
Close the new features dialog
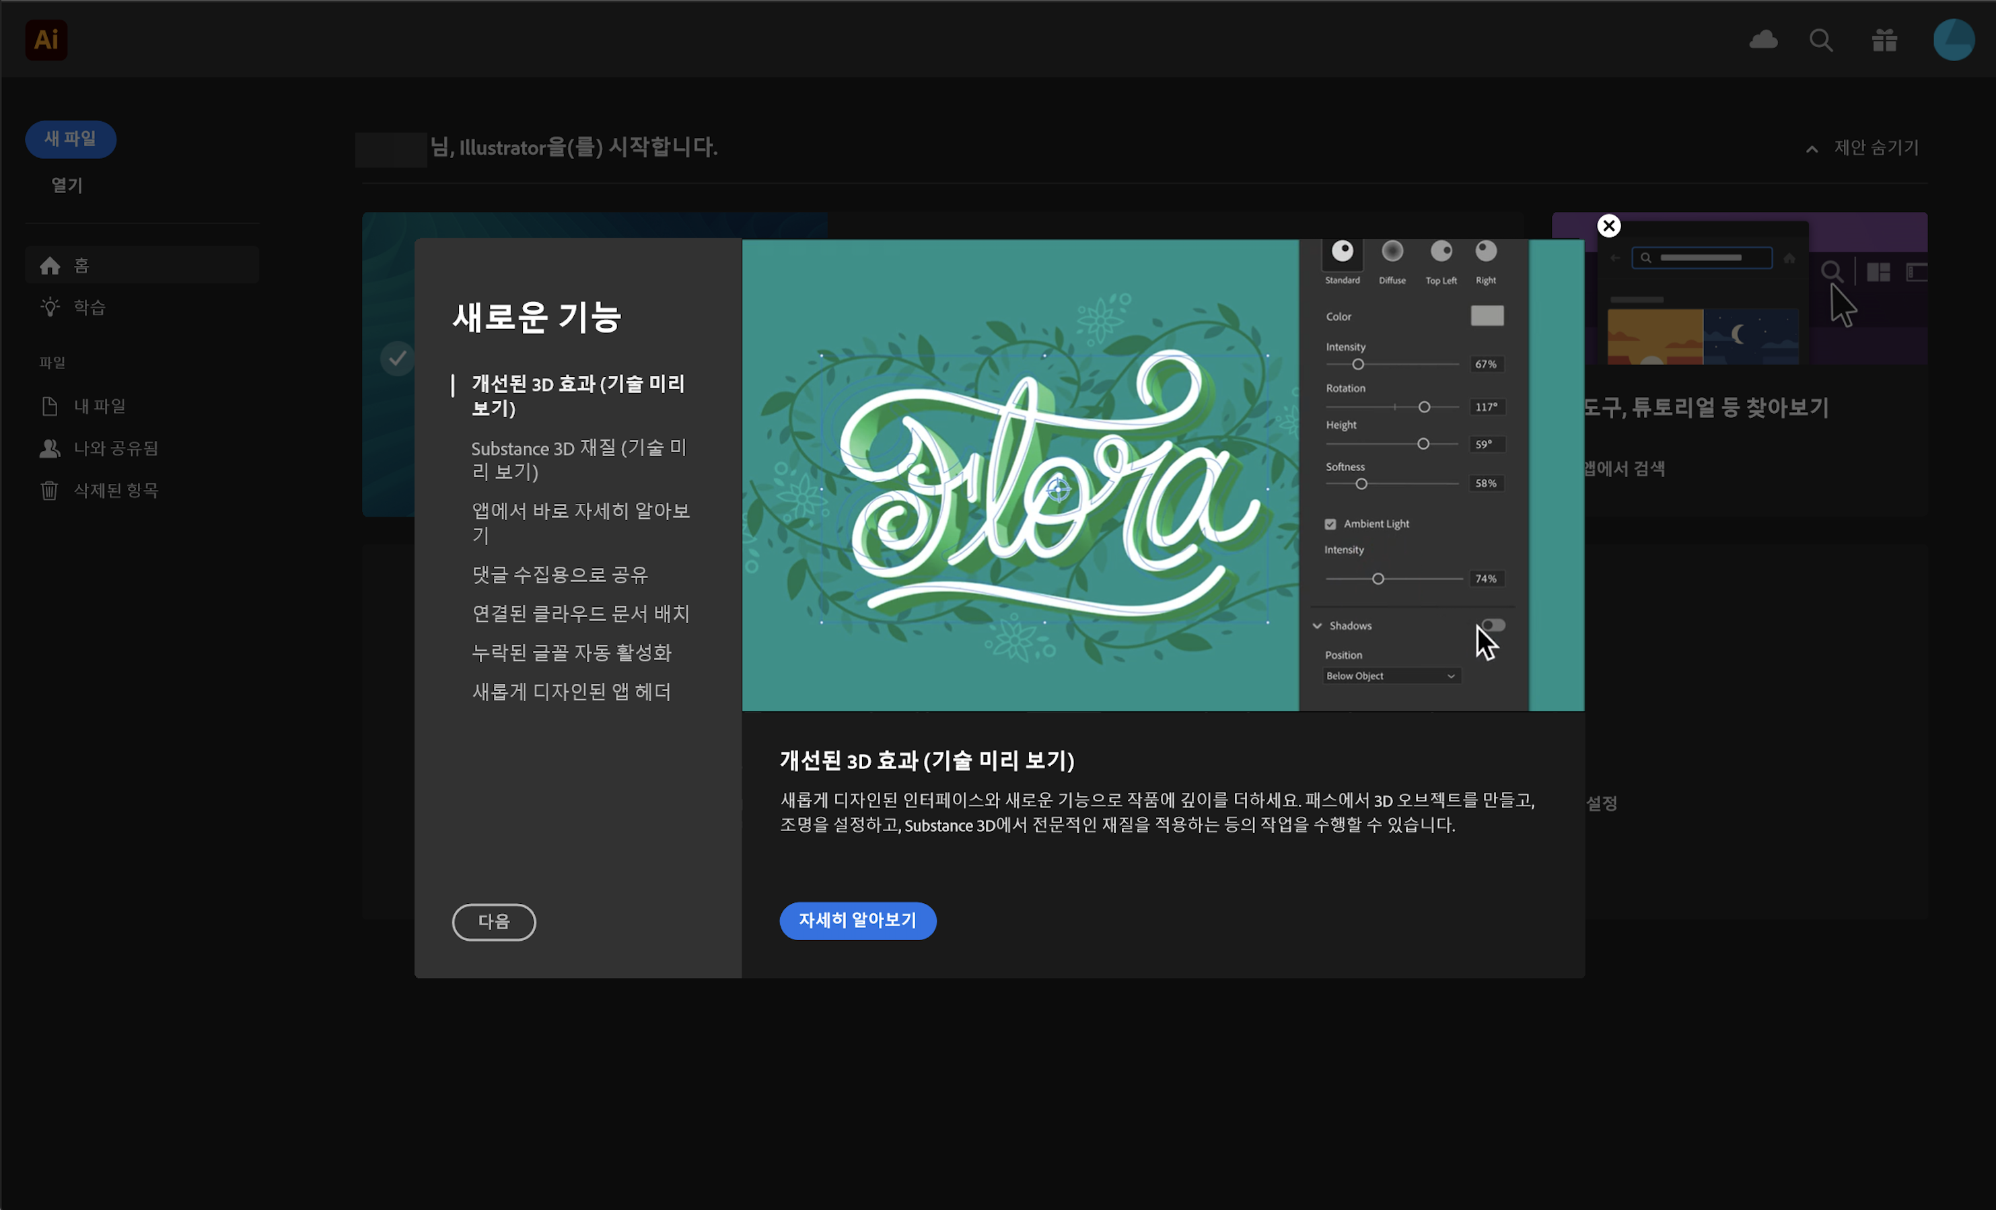tap(1609, 226)
